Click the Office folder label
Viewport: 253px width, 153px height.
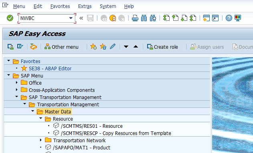pyautogui.click(x=35, y=83)
